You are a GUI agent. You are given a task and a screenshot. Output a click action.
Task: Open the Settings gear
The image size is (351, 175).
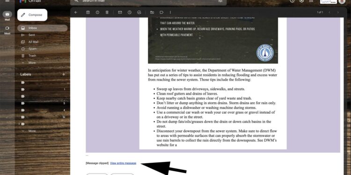301,1
